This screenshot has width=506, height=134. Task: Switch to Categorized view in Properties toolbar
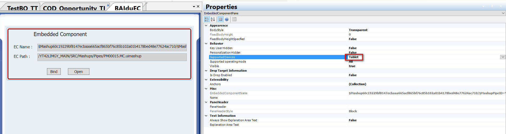click(x=207, y=19)
